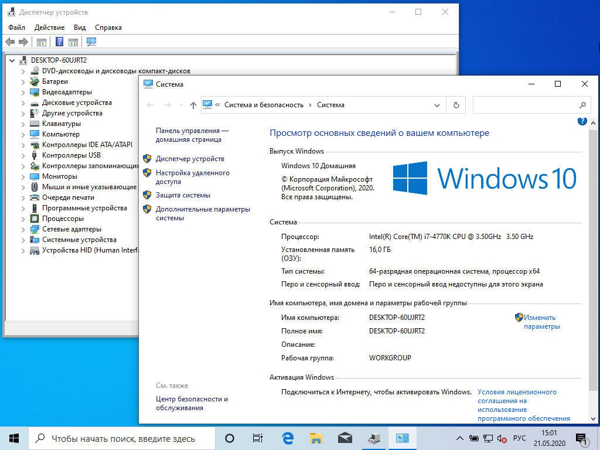Select the Клавиатуры category icon
The height and width of the screenshot is (450, 600).
(35, 124)
